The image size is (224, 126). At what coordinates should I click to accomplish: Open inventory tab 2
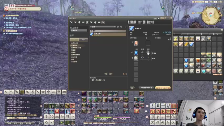[x=188, y=34]
